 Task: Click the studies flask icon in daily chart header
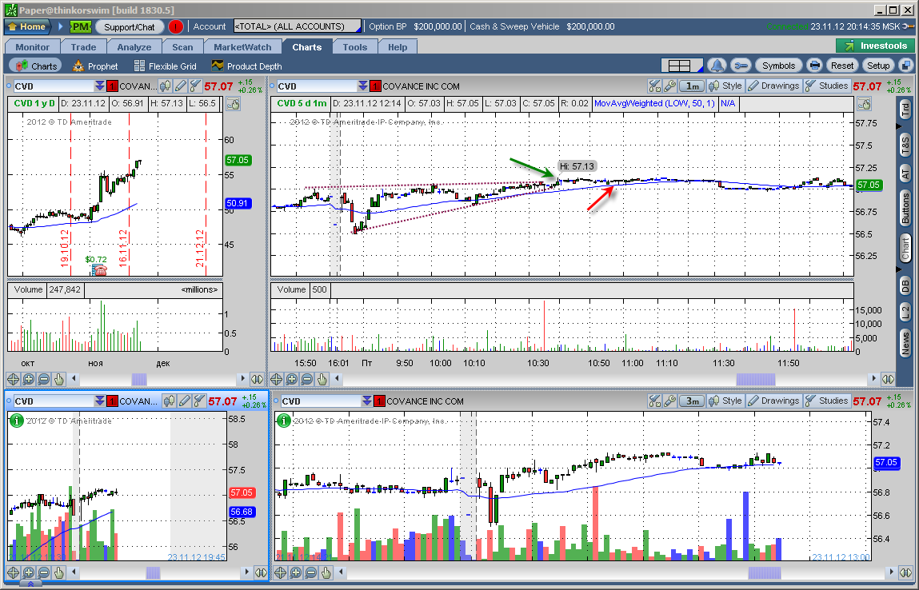[x=195, y=86]
